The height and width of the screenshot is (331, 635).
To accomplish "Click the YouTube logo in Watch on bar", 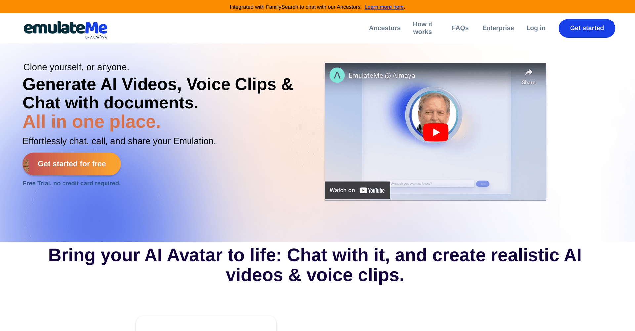I will pyautogui.click(x=372, y=190).
